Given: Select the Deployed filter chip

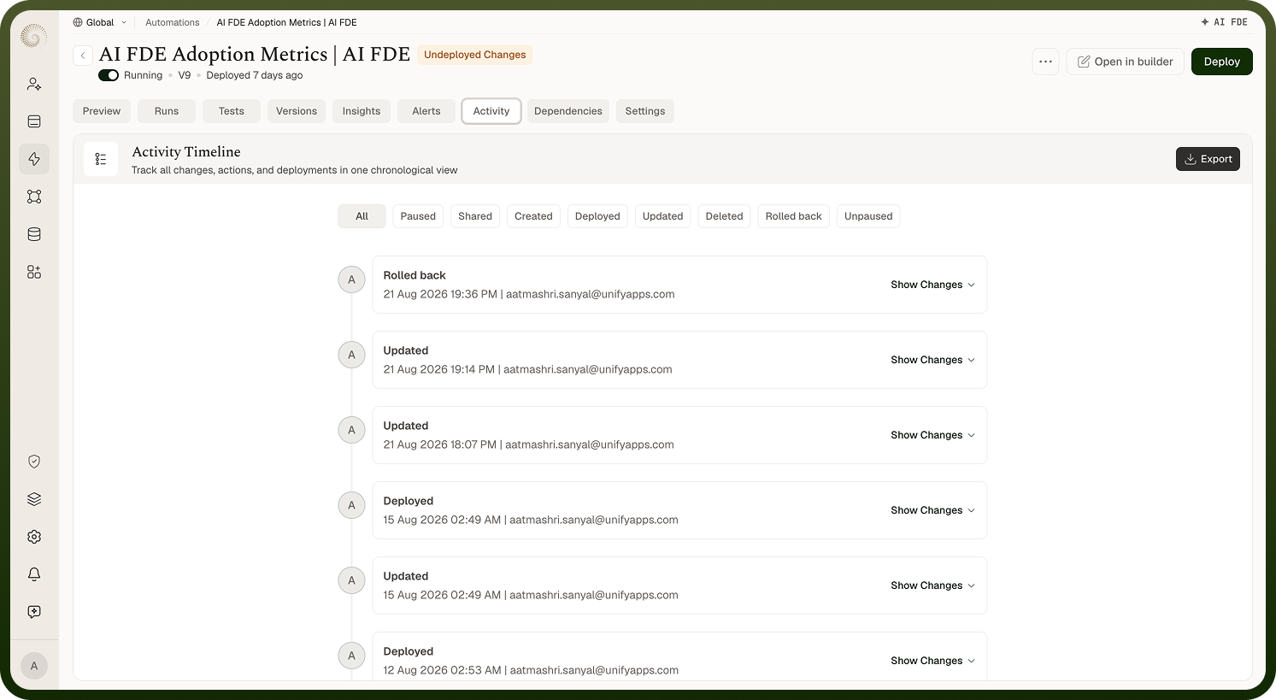Looking at the screenshot, I should coord(597,216).
